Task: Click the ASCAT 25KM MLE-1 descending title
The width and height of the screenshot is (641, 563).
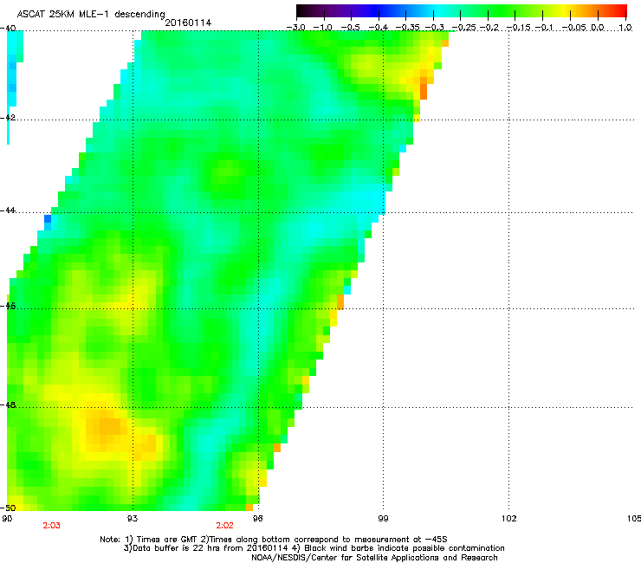Action: coord(91,14)
